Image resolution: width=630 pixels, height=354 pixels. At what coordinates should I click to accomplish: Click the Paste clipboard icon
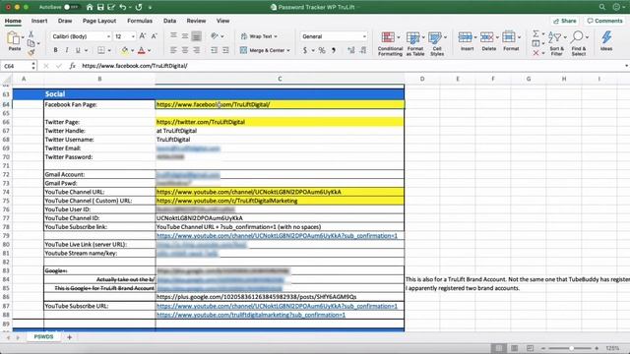tap(14, 39)
